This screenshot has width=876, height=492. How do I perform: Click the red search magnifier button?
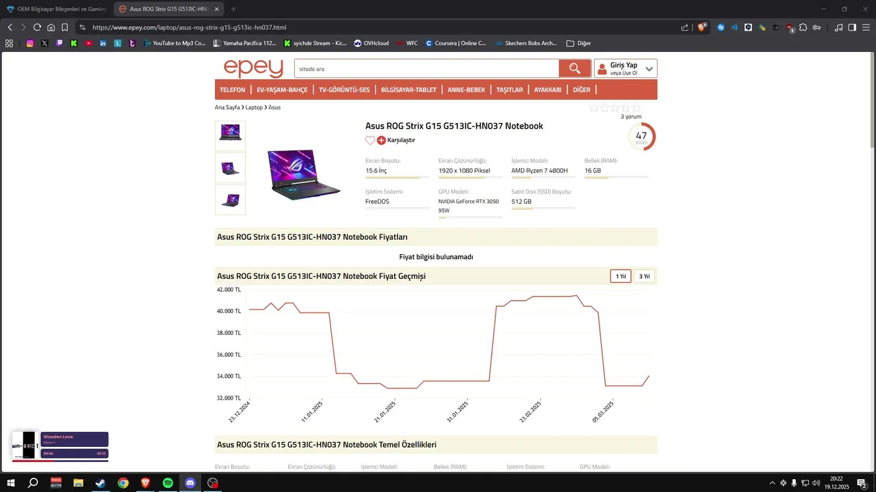click(575, 68)
